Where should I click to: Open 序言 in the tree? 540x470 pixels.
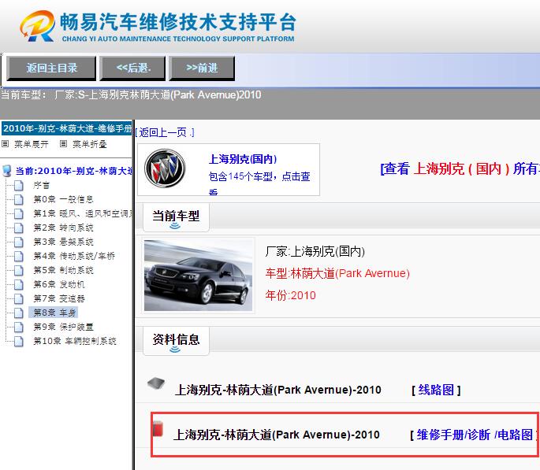click(x=41, y=185)
